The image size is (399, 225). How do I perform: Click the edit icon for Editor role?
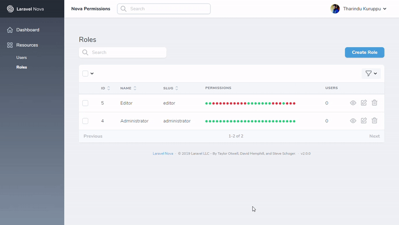(x=364, y=103)
